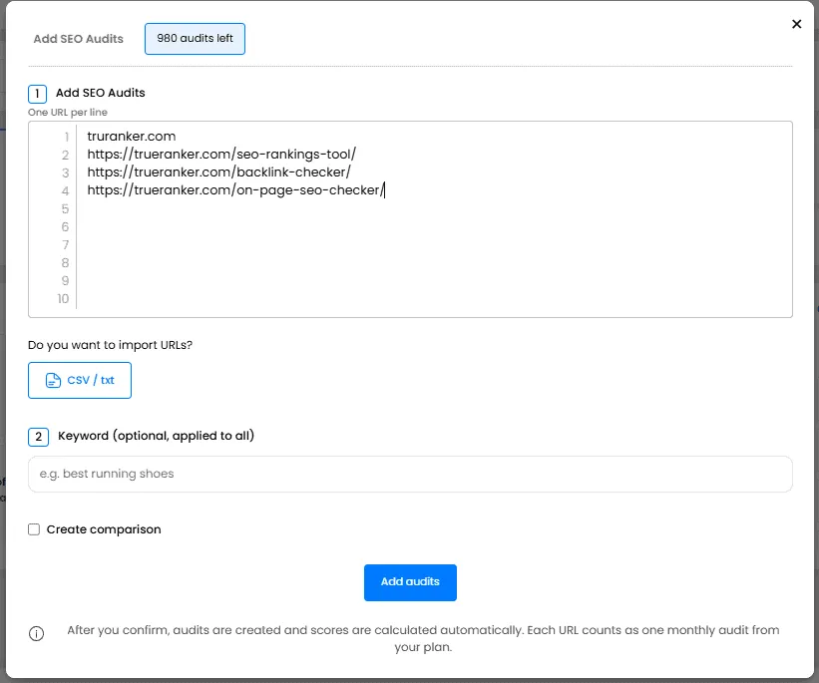Select the seo-rankings-tool URL line
The height and width of the screenshot is (683, 819).
221,154
